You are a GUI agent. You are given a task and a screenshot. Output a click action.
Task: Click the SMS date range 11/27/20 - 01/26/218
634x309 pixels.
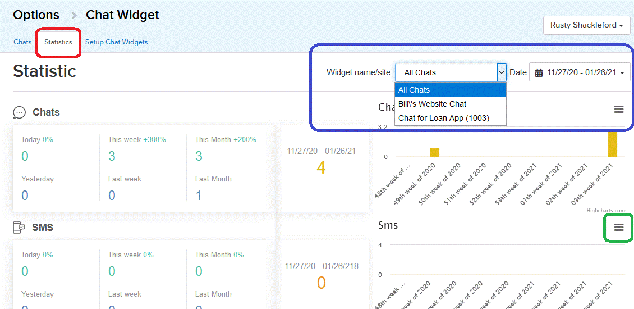[321, 266]
